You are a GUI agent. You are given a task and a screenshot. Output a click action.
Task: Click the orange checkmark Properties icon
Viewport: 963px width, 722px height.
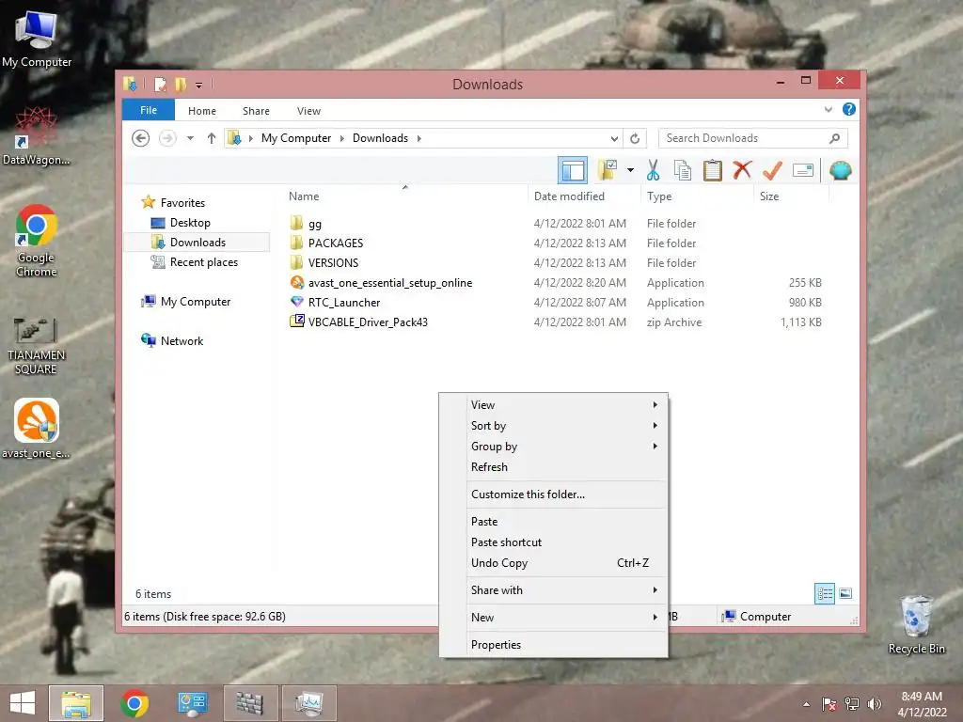pyautogui.click(x=772, y=170)
